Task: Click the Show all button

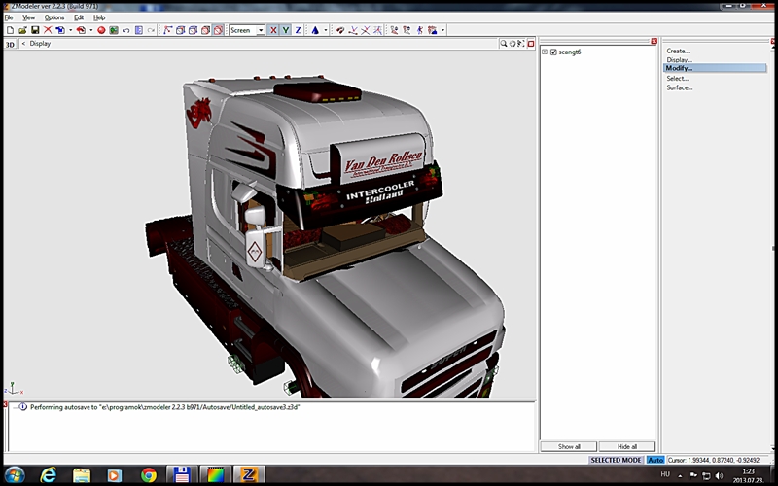Action: (569, 446)
